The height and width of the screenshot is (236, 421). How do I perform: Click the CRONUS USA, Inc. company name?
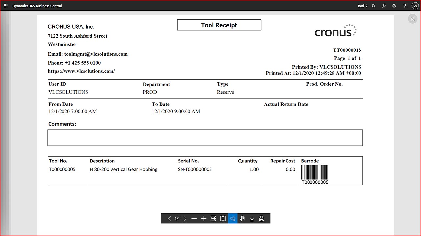click(71, 27)
